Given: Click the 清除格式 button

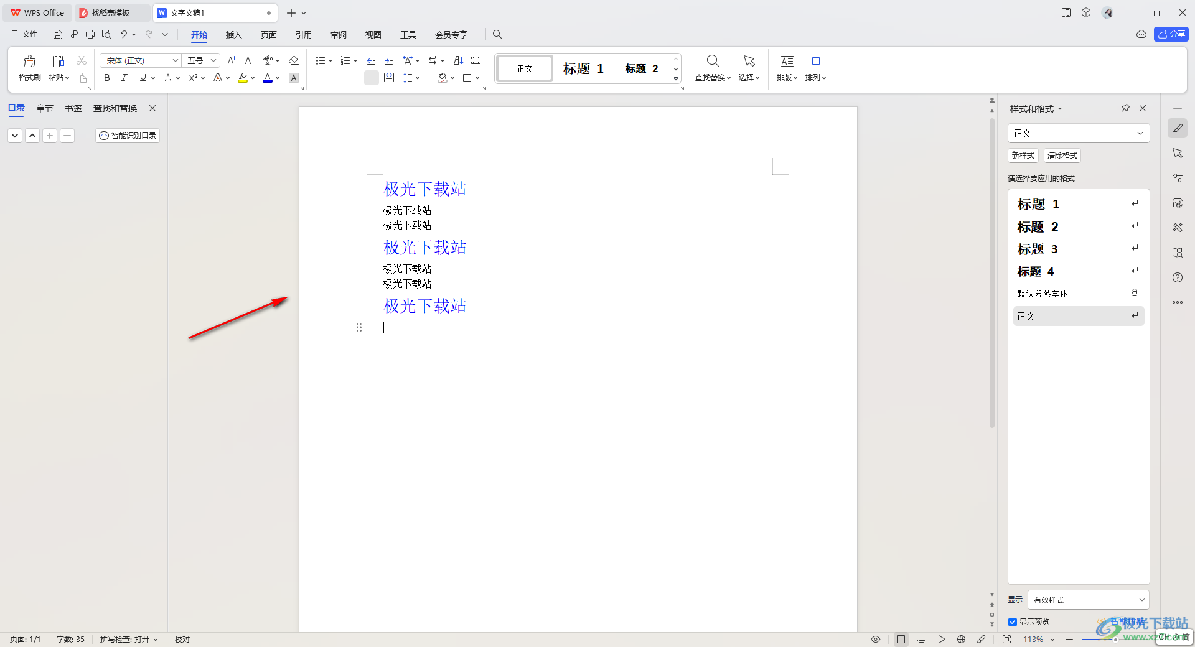Looking at the screenshot, I should click(x=1062, y=156).
